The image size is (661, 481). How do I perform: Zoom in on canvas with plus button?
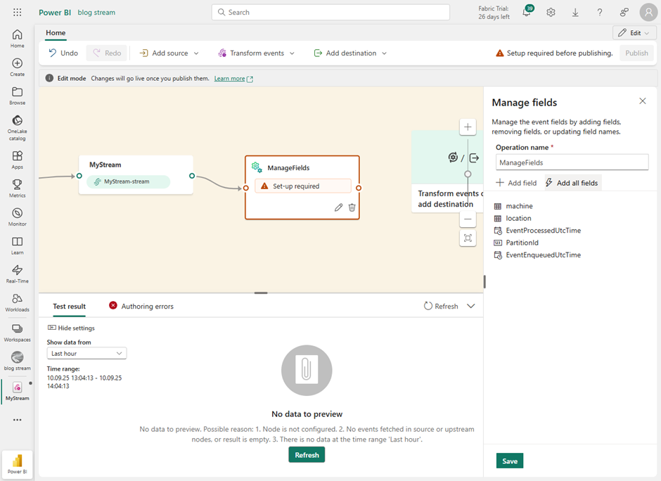coord(467,127)
